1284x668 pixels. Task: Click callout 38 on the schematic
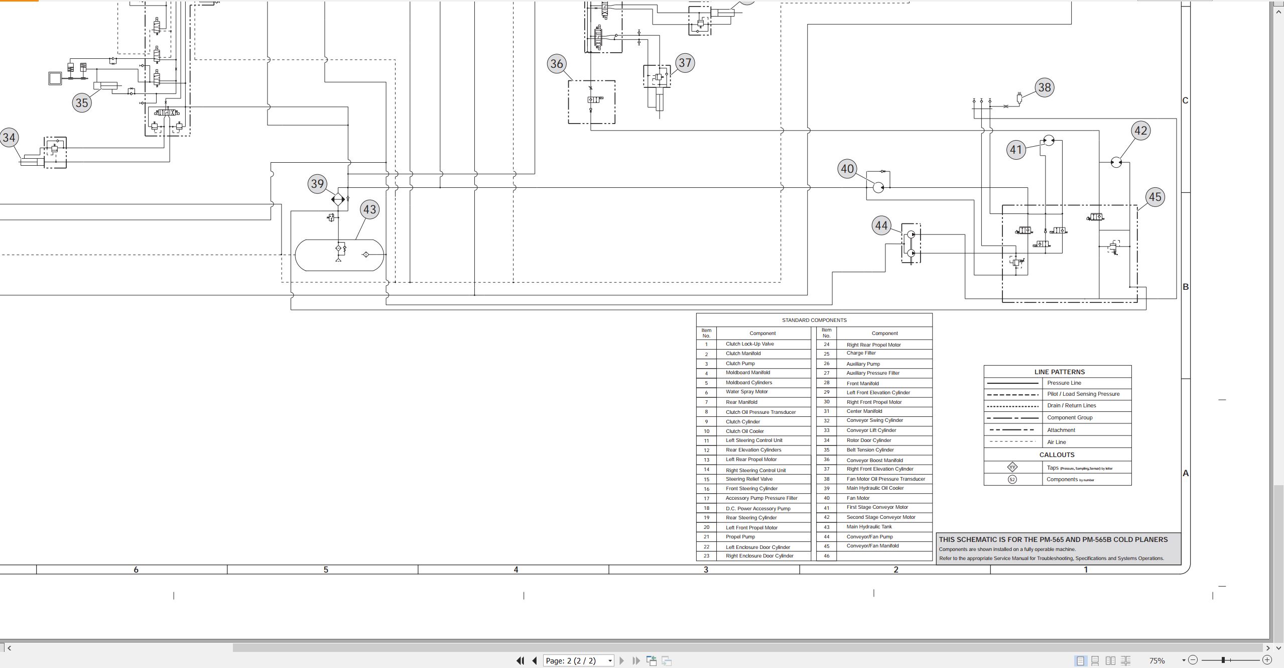1045,87
